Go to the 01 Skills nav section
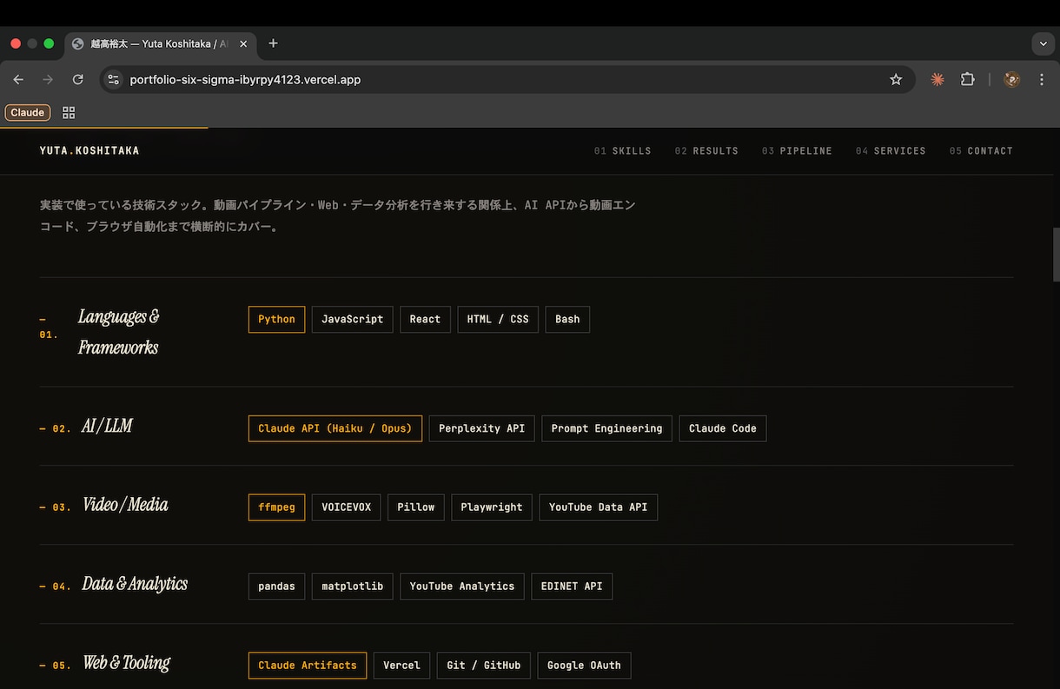 click(x=622, y=150)
